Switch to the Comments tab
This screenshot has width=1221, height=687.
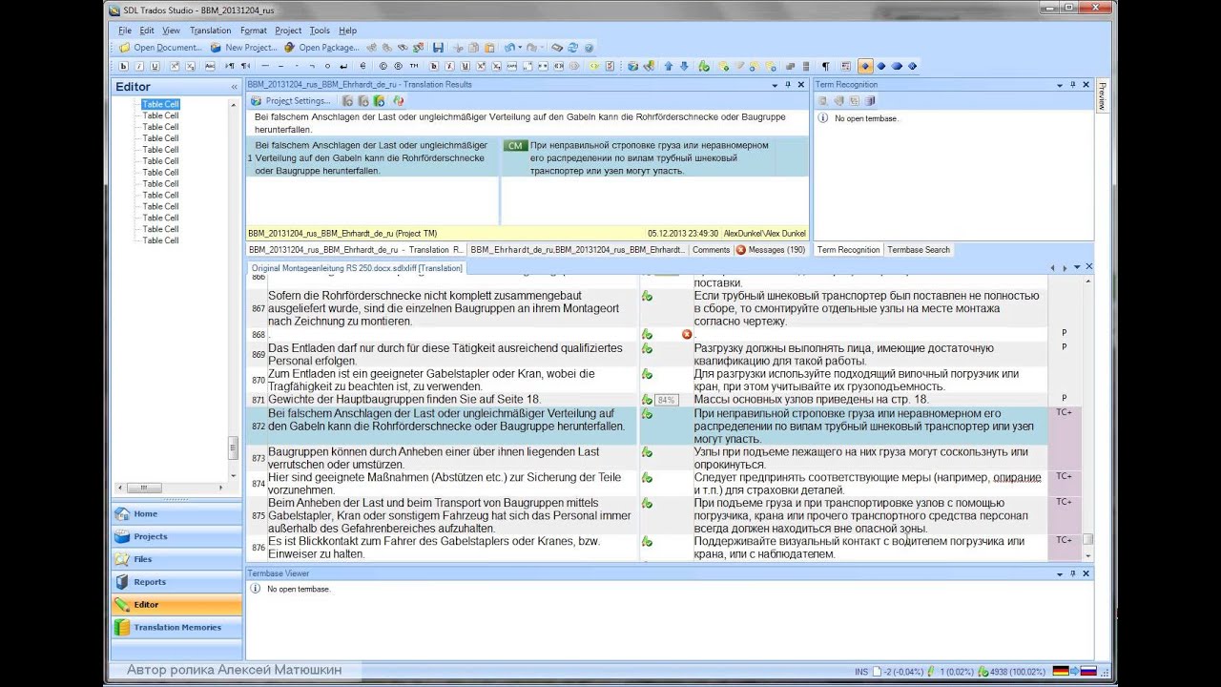point(711,250)
